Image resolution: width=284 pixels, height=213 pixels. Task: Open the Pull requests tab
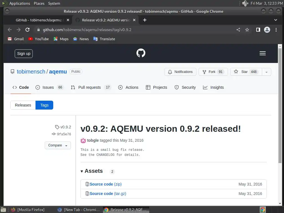(91, 87)
